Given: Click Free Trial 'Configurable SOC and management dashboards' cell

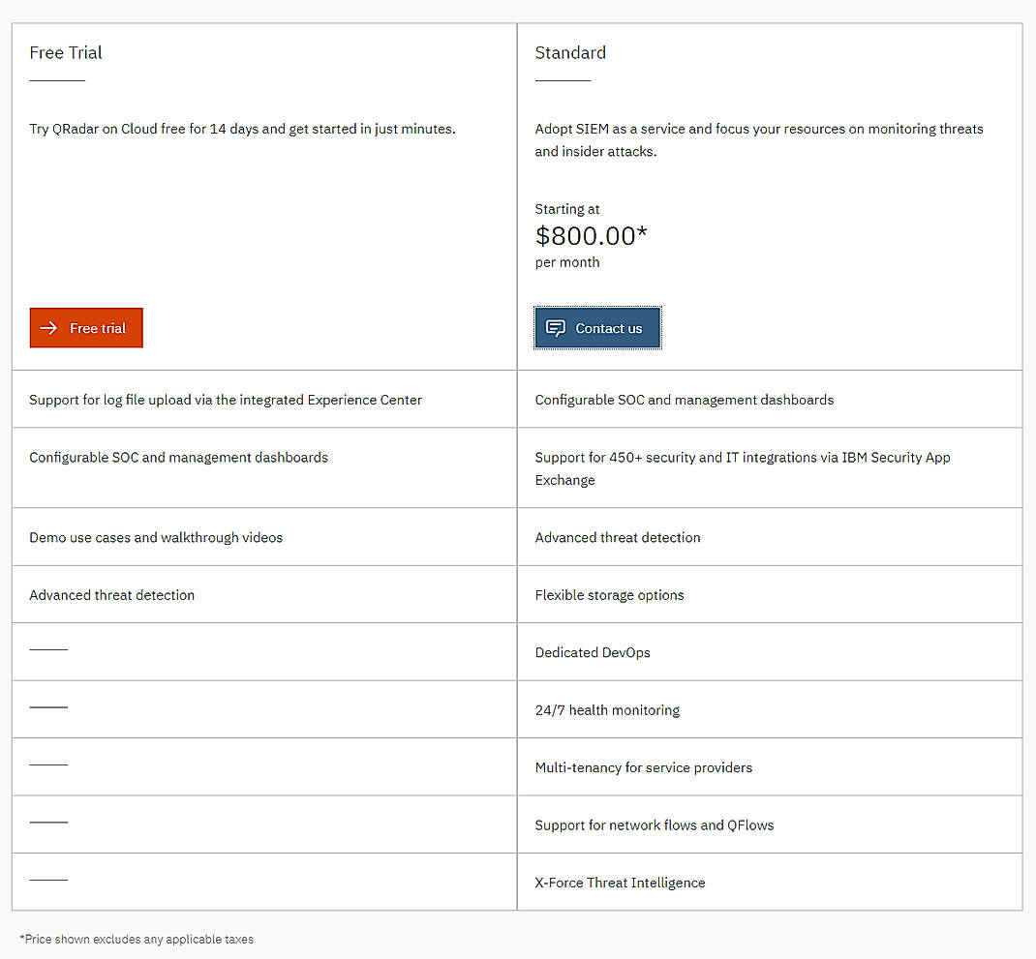Looking at the screenshot, I should 264,467.
